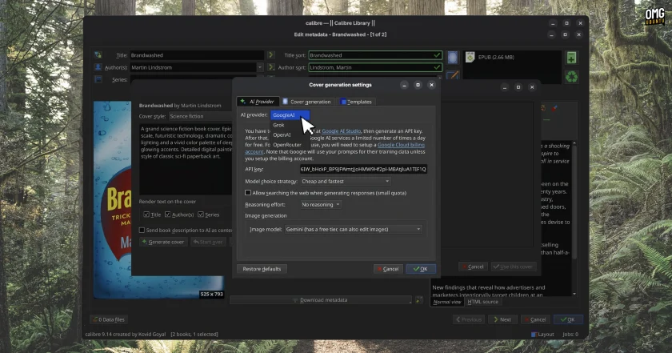Open the Image model dropdown

353,230
